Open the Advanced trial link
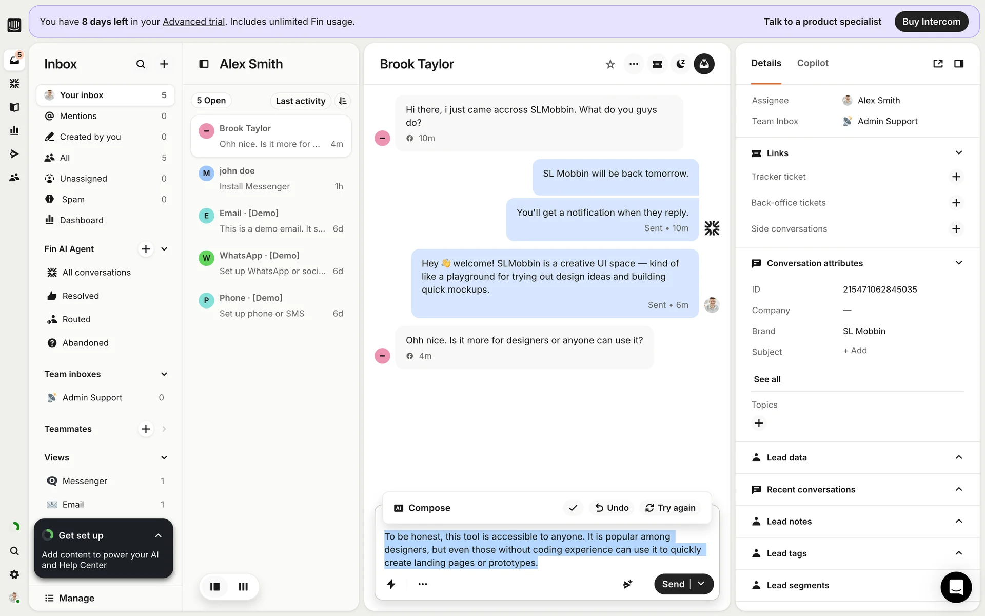 (x=193, y=22)
